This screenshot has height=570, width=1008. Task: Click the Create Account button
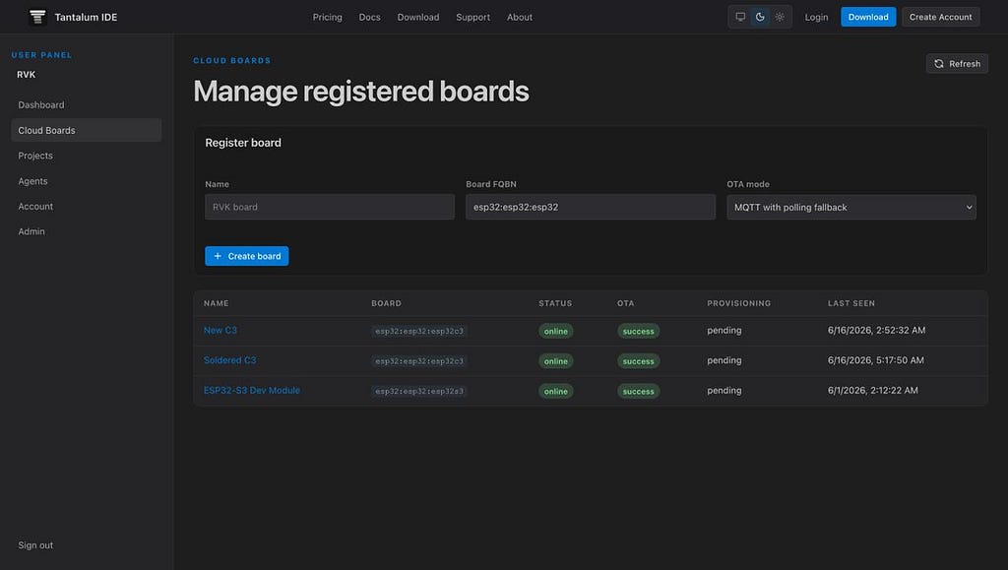click(x=940, y=17)
